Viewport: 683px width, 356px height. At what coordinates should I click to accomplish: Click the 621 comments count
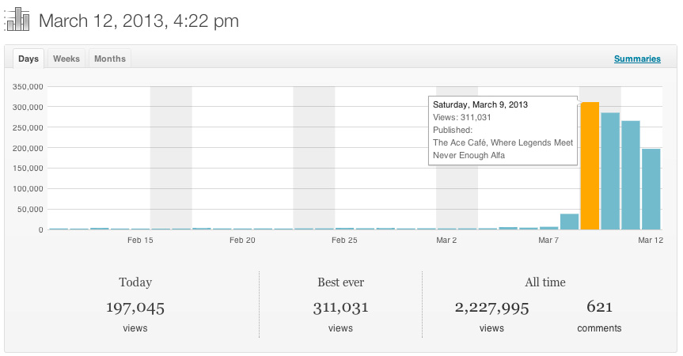tap(599, 307)
